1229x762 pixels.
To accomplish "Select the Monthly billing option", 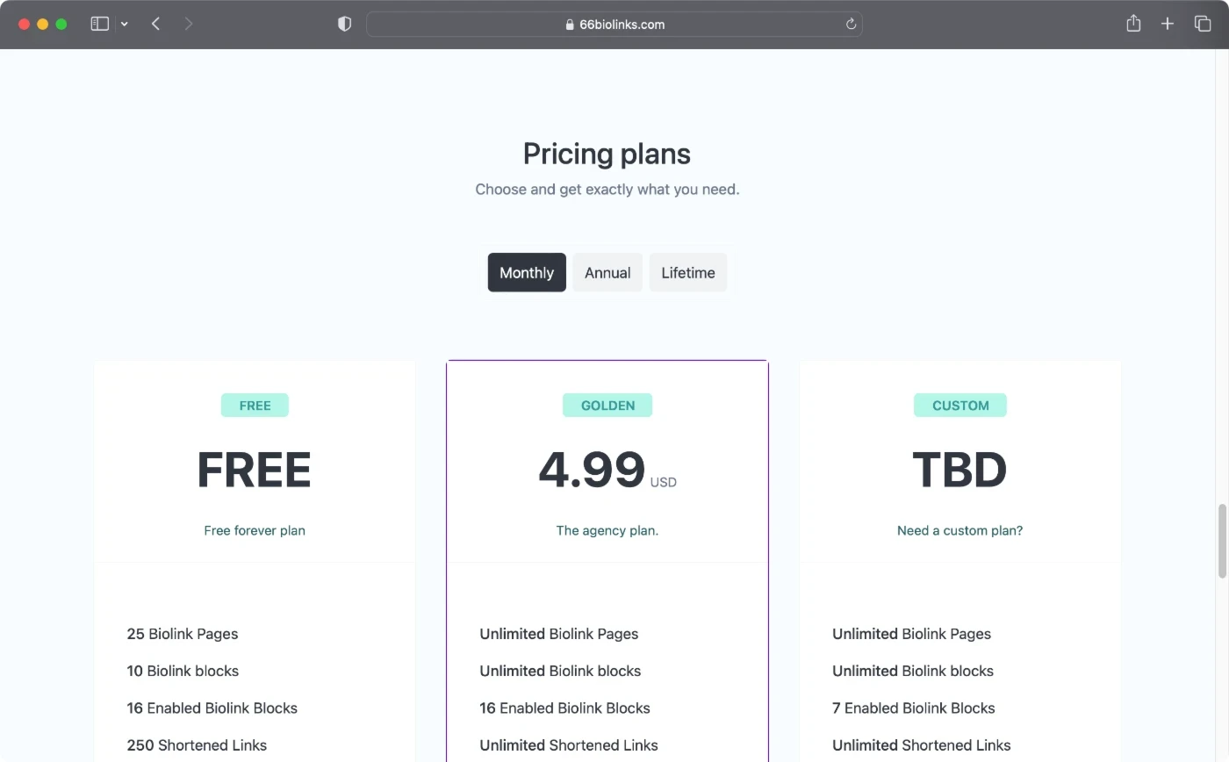I will pyautogui.click(x=527, y=272).
